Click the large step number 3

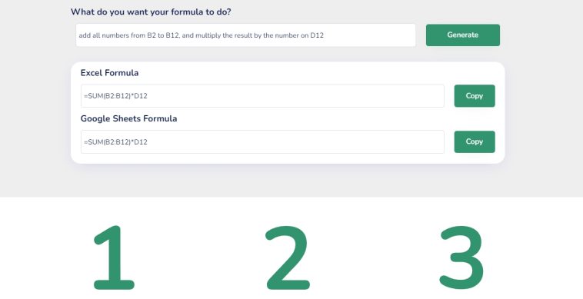pos(461,257)
